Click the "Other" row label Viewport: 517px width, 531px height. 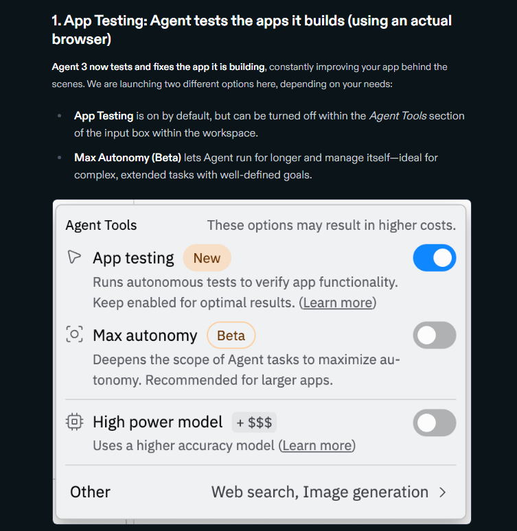click(x=90, y=492)
